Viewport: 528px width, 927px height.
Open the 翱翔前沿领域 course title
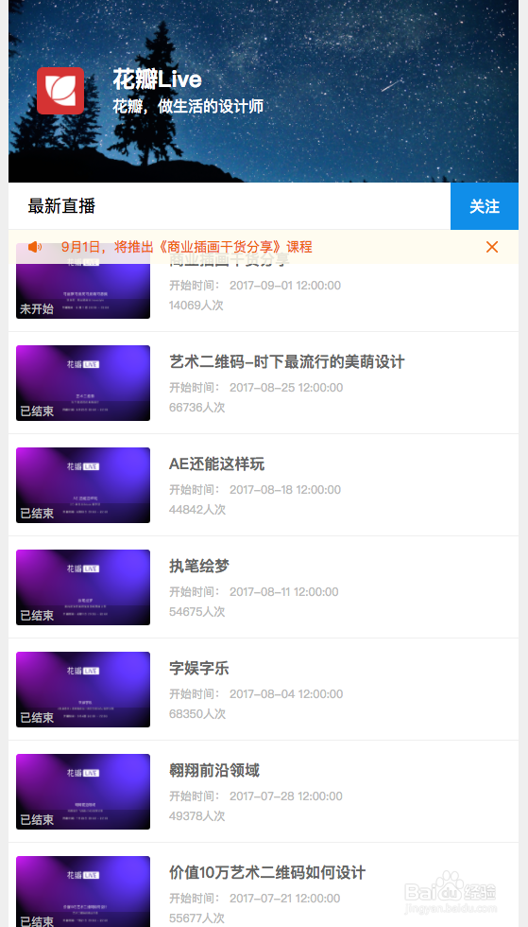tap(214, 770)
